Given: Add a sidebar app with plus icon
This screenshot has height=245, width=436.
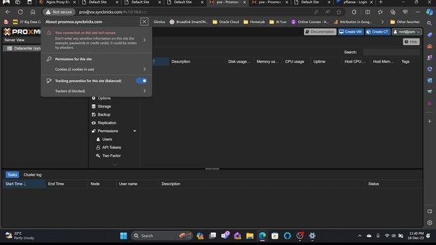Looking at the screenshot, I should 430,121.
